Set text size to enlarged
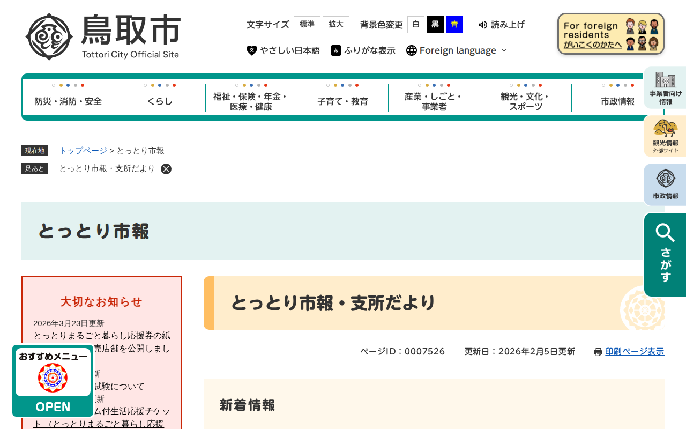The width and height of the screenshot is (686, 429). pos(336,25)
